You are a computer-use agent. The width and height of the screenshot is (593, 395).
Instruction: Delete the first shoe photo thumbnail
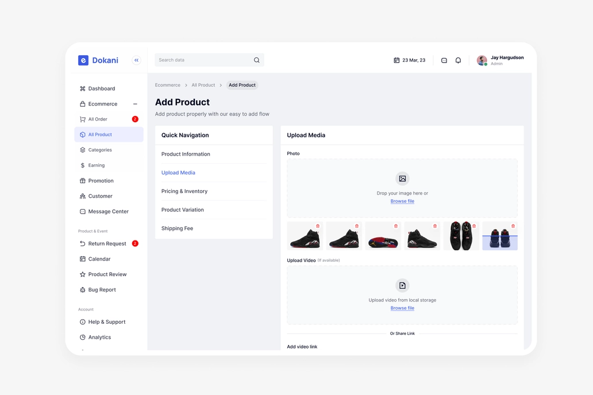click(318, 226)
